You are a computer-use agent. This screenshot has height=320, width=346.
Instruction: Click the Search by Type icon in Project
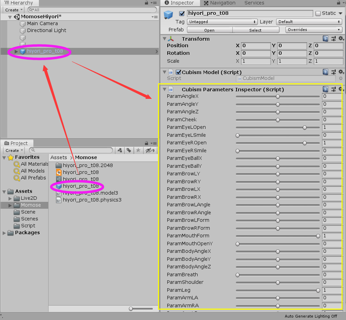point(120,150)
